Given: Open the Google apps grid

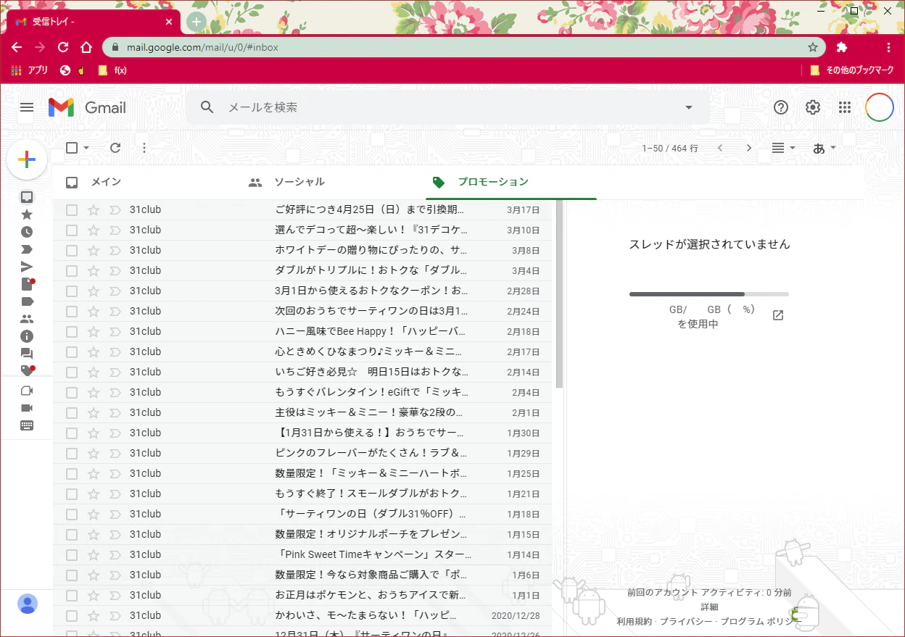Looking at the screenshot, I should pos(844,107).
